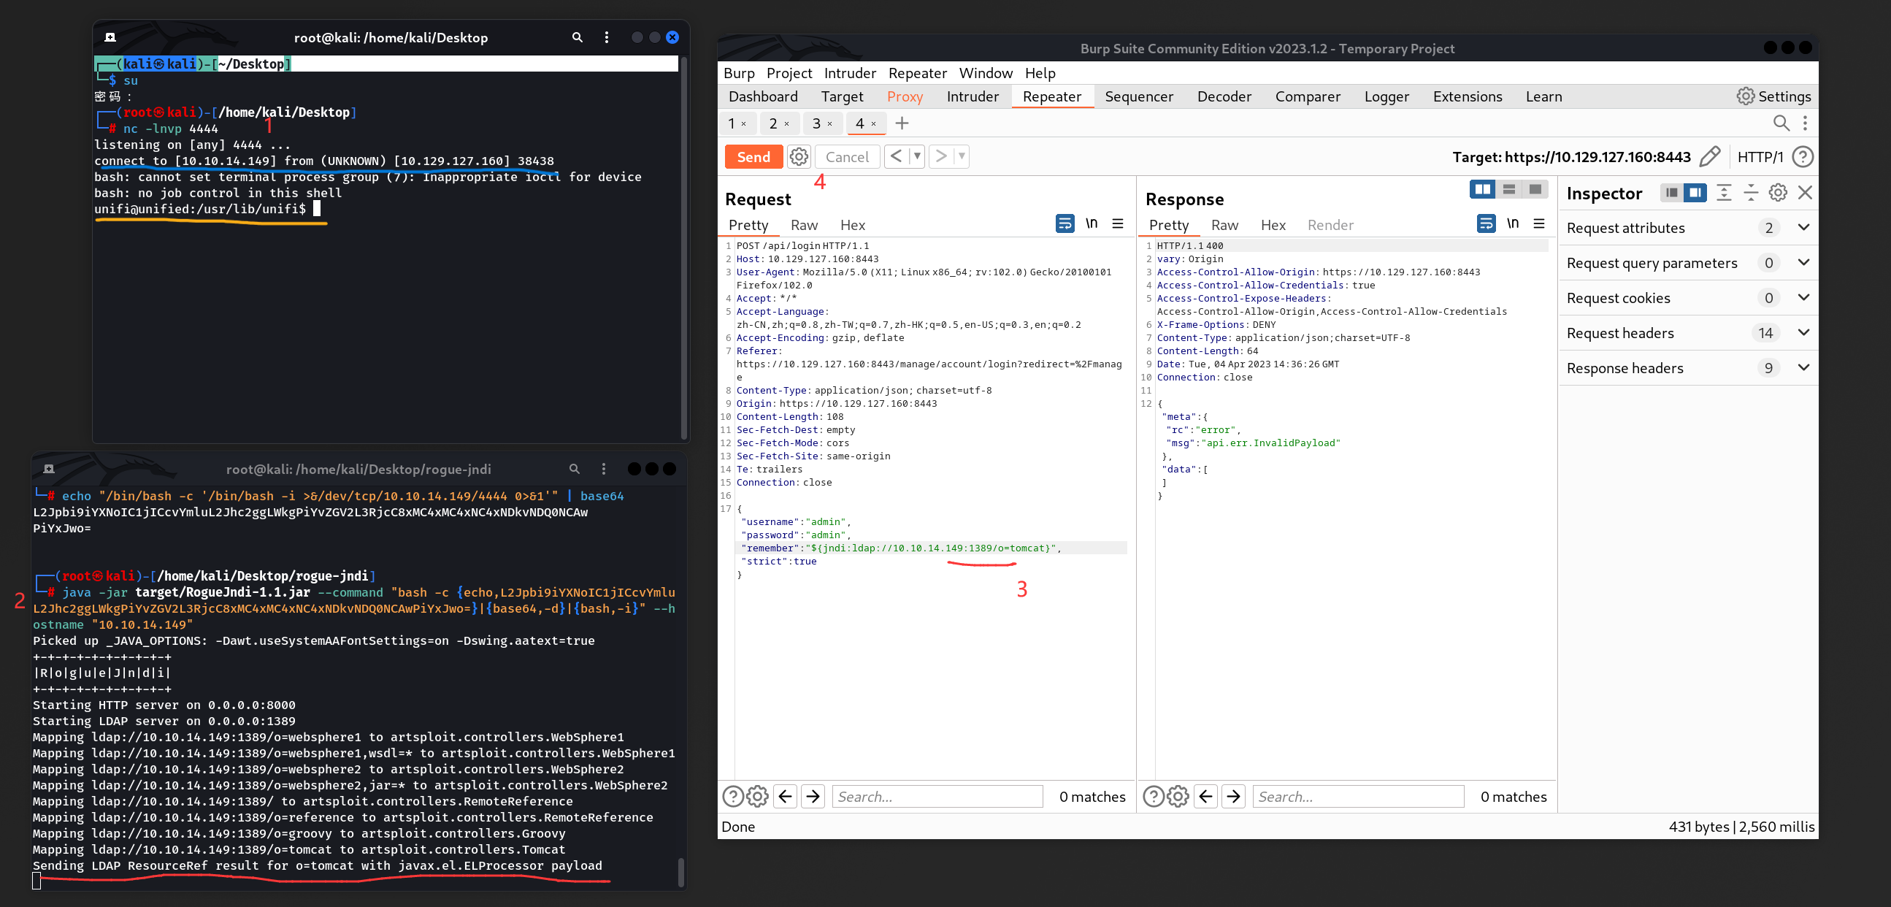Screen dimensions: 1891x907
Task: Click the Request pane search field
Action: (x=937, y=796)
